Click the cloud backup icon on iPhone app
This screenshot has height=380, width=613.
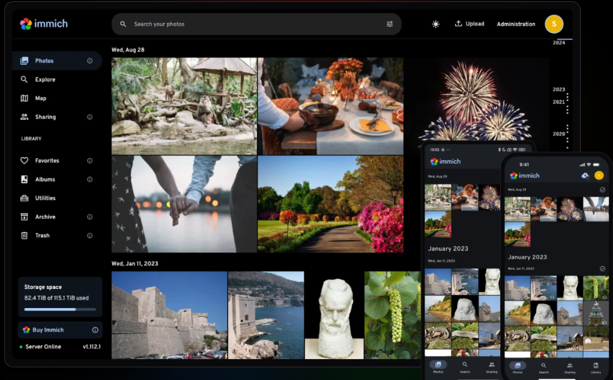585,176
